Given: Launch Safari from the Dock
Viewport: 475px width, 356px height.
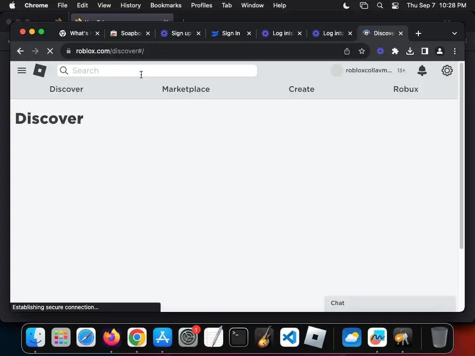Looking at the screenshot, I should (x=86, y=337).
